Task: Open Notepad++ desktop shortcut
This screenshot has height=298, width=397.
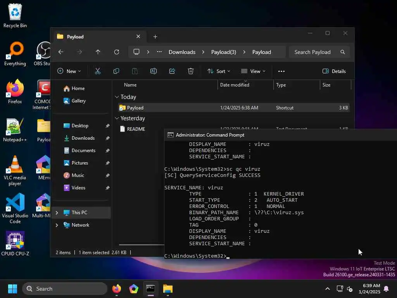Action: [15, 130]
